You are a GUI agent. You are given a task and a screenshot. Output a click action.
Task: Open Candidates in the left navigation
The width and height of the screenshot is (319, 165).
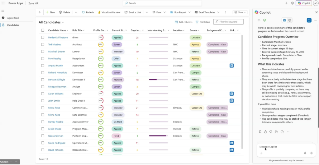tap(13, 25)
